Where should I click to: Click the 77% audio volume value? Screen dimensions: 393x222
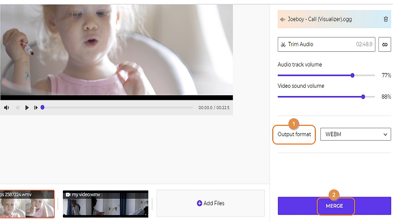click(x=386, y=75)
